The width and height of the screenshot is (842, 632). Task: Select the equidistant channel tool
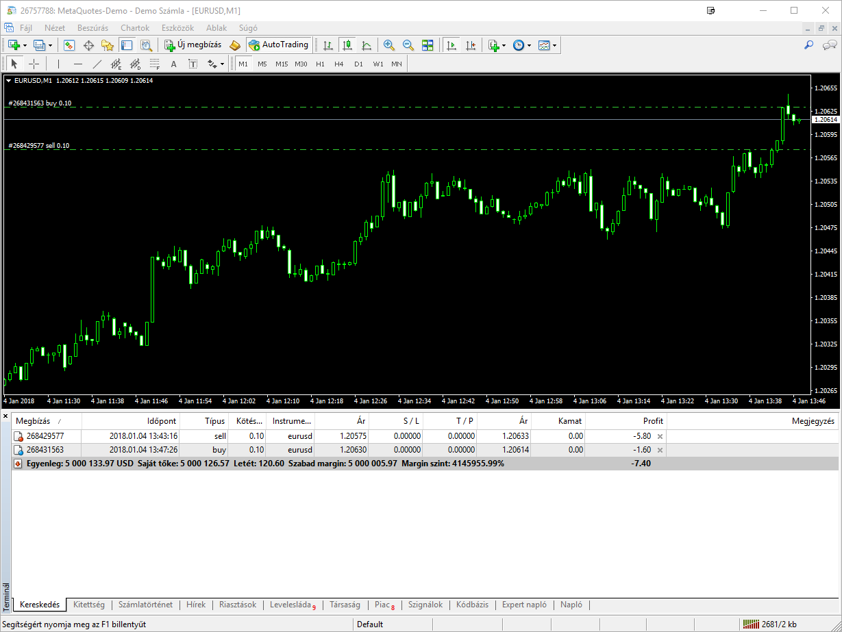[116, 64]
